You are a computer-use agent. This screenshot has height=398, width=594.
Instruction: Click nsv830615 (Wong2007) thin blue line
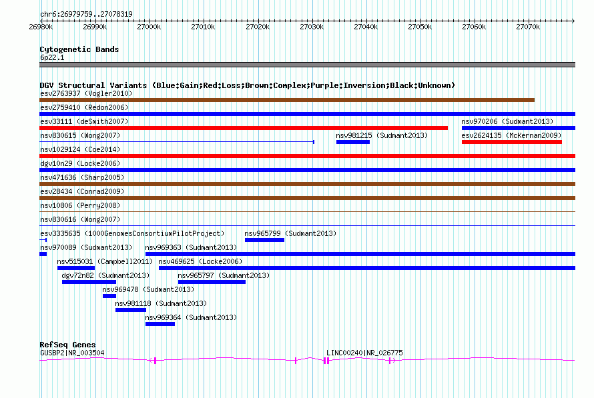[x=177, y=142]
